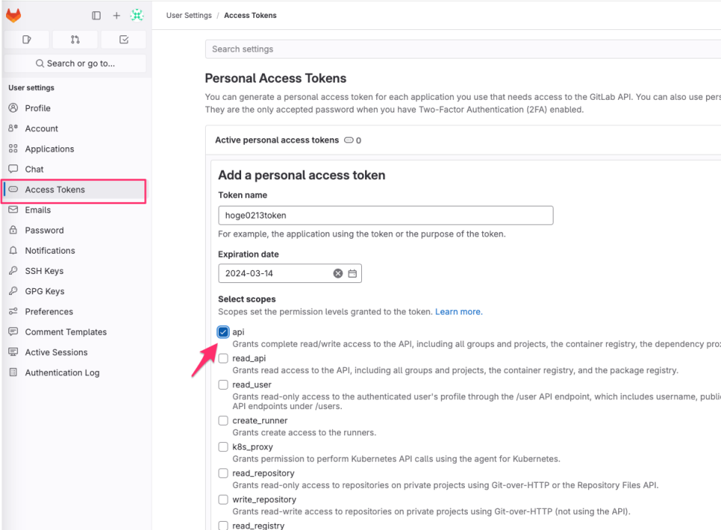Open the expiration date calendar picker

[x=351, y=273]
